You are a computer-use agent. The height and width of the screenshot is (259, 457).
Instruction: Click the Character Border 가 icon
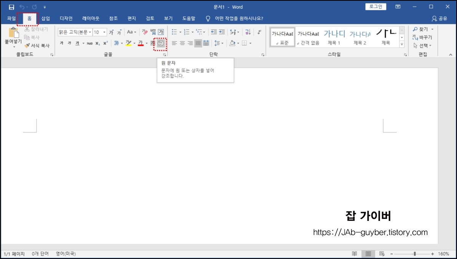tap(161, 32)
